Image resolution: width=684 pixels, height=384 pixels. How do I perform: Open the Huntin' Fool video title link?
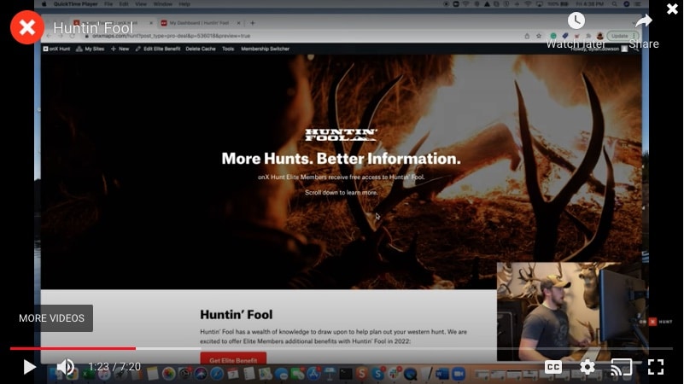92,28
